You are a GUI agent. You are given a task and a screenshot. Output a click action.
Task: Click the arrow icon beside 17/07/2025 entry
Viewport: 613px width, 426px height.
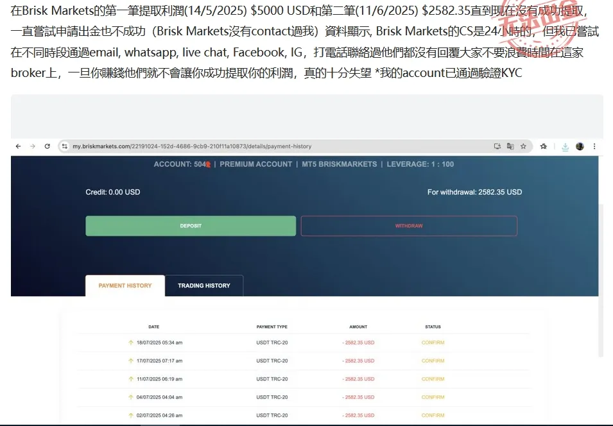[131, 361]
